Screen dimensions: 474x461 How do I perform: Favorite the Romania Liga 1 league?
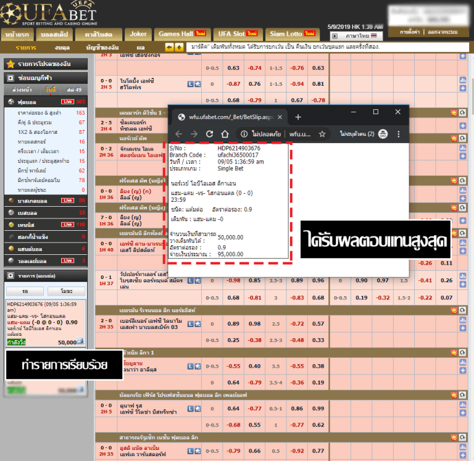point(454,352)
